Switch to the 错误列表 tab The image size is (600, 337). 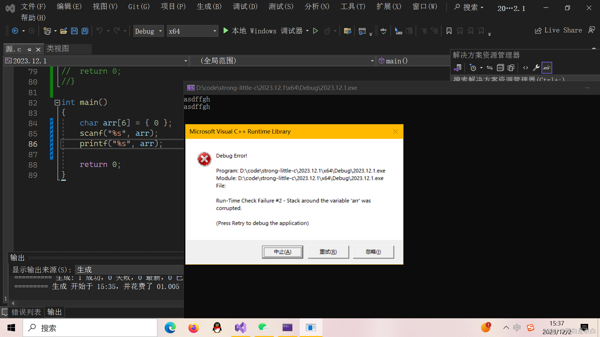(26, 312)
